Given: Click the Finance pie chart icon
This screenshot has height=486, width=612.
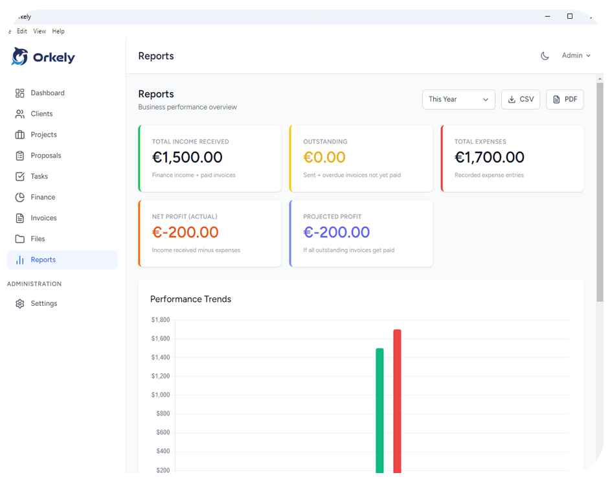Looking at the screenshot, I should coord(20,197).
